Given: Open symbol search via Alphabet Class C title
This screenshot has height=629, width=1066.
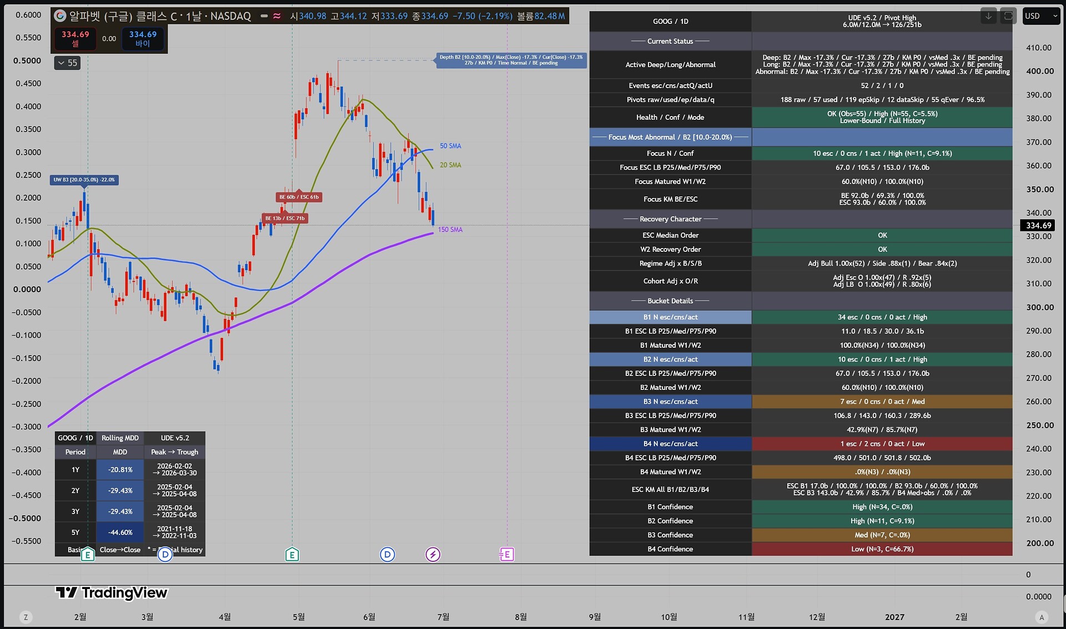Looking at the screenshot, I should pos(160,16).
